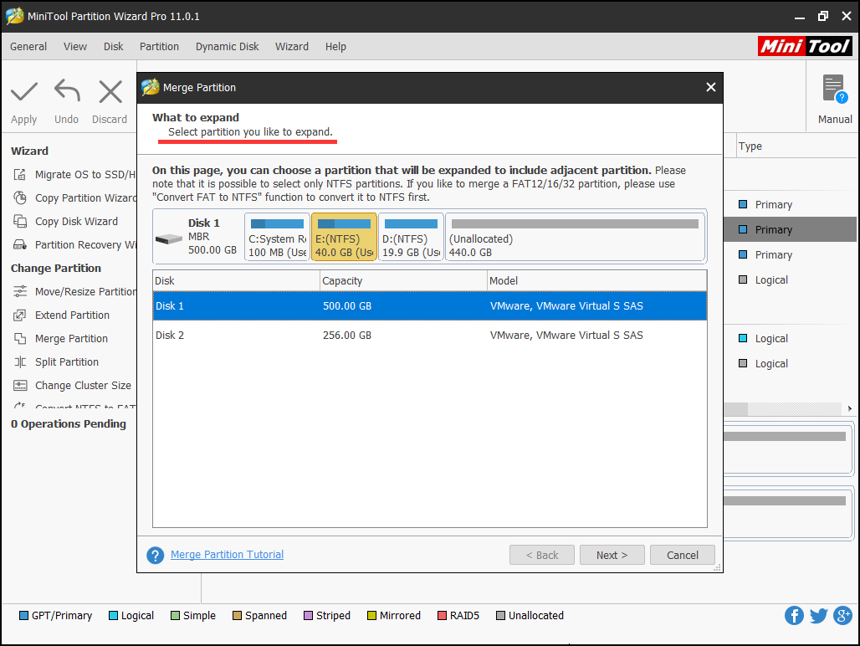
Task: Open the Google Plus share icon
Action: [x=842, y=615]
